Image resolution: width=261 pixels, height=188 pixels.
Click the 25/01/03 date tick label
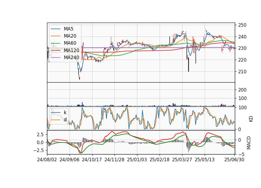[137, 160]
